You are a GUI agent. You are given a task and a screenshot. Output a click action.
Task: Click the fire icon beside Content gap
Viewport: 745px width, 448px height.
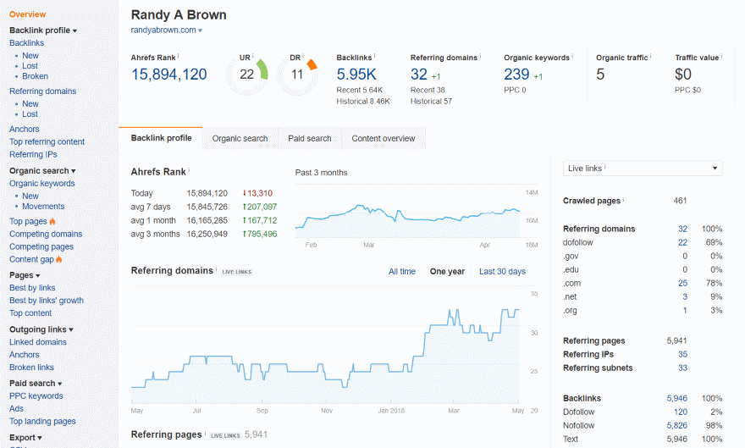pyautogui.click(x=59, y=260)
